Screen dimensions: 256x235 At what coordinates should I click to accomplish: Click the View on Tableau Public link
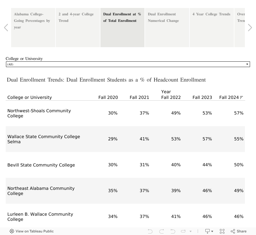(35, 231)
